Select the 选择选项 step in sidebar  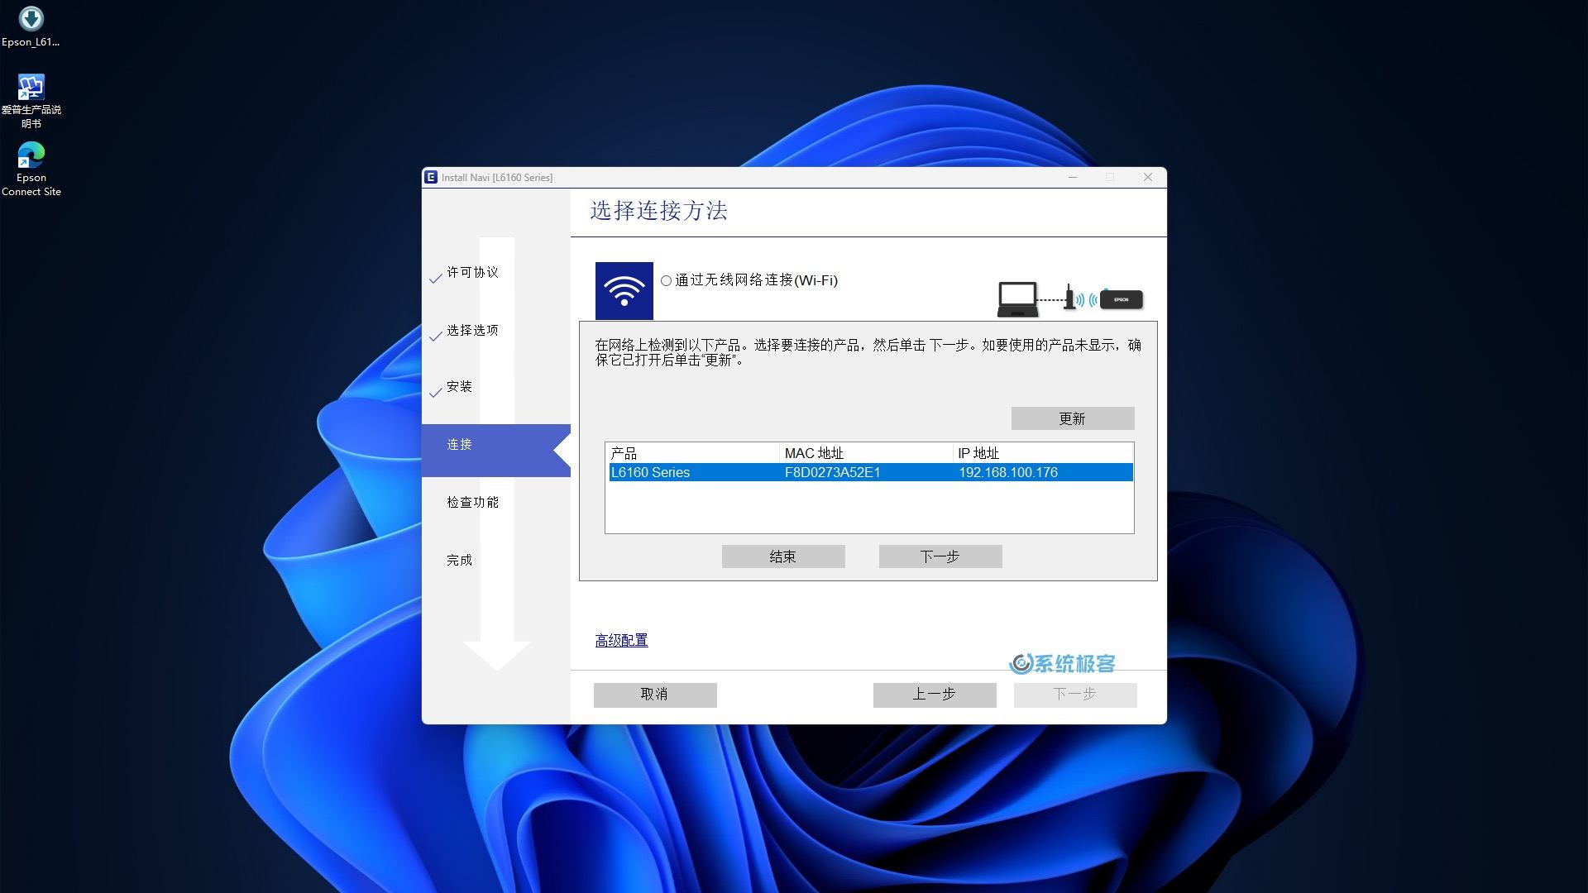[x=472, y=330]
